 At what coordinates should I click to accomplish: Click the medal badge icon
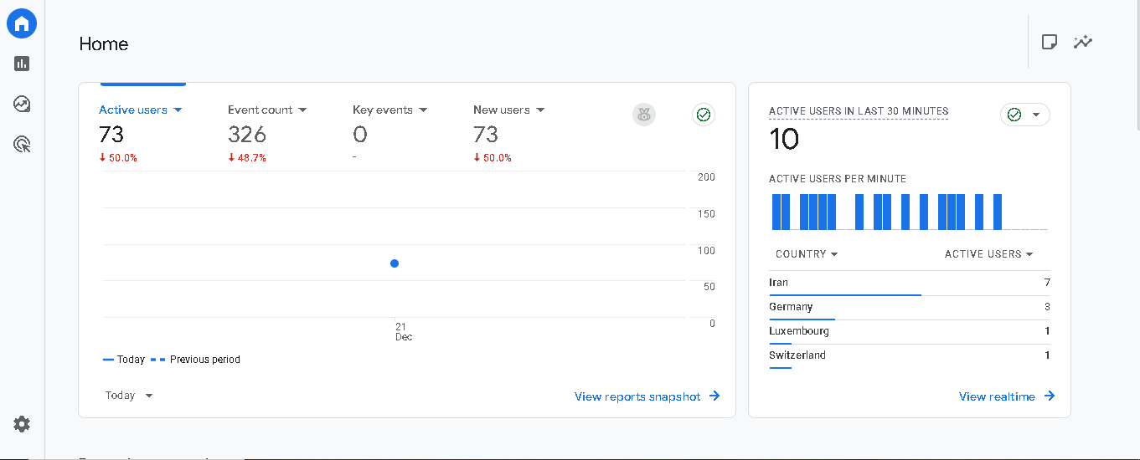click(x=643, y=115)
